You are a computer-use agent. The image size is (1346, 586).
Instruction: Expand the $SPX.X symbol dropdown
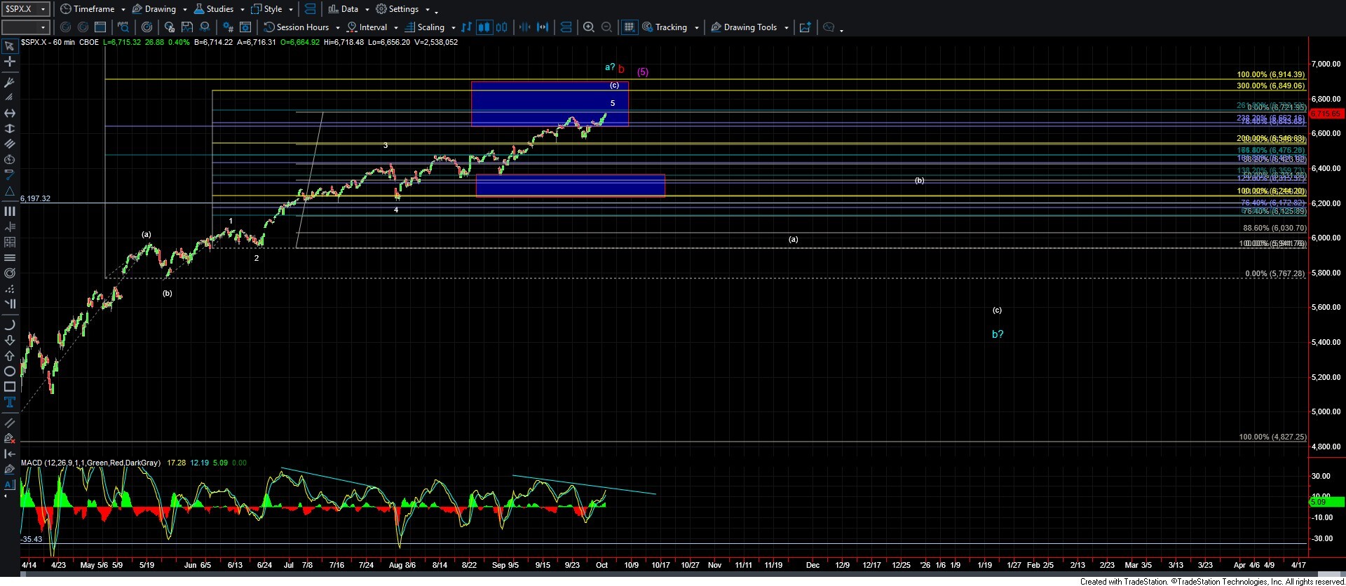(43, 9)
